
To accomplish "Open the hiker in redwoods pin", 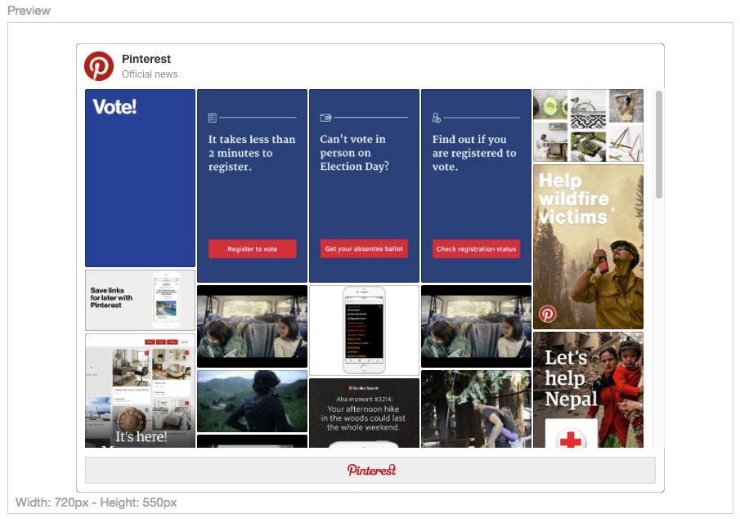I will pyautogui.click(x=476, y=409).
